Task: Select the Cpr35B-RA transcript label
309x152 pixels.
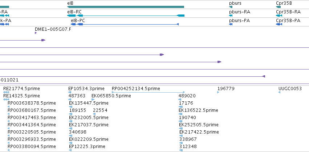Action: click(288, 12)
